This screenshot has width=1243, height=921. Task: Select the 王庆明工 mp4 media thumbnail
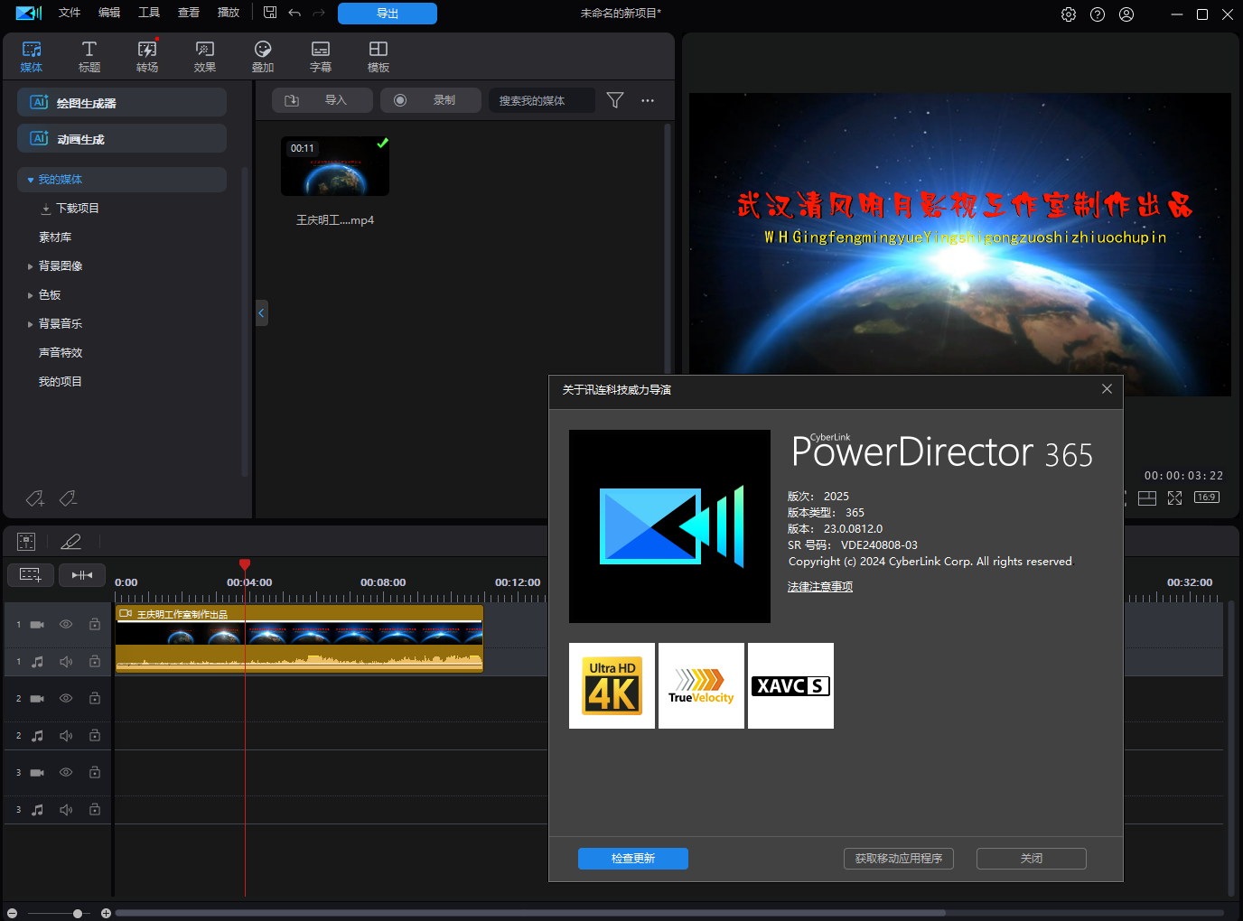click(335, 167)
